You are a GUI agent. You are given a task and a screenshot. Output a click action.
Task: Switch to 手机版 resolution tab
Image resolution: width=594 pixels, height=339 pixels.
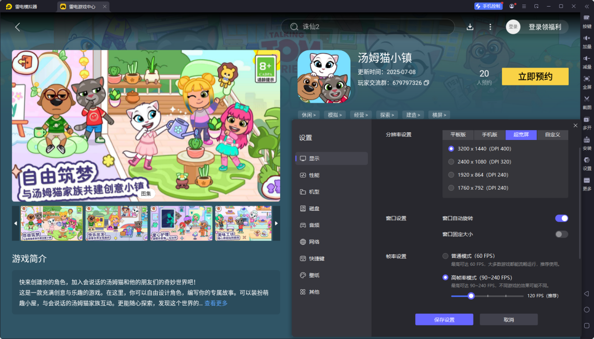click(x=489, y=135)
